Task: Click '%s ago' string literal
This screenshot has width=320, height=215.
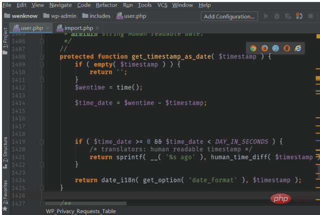Action: point(180,157)
